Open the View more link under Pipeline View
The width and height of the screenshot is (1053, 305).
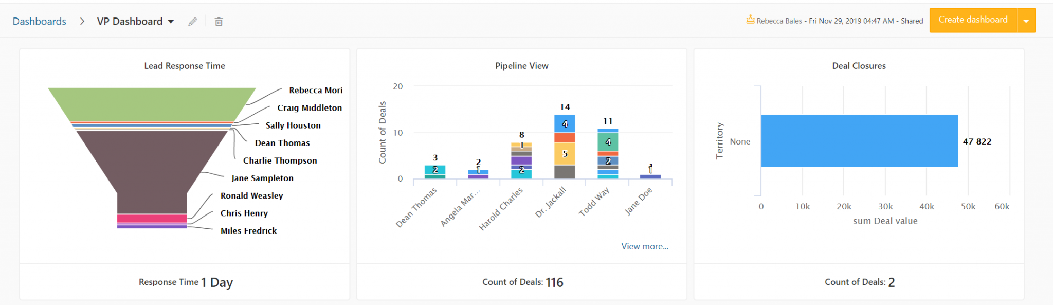coord(644,246)
